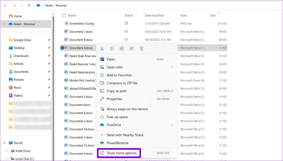Collapse the This PC tree node
The height and width of the screenshot is (161, 283).
click(x=4, y=143)
